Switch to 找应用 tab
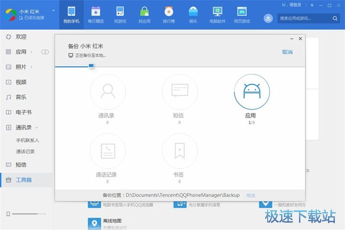This screenshot has height=230, width=345. coord(144,15)
